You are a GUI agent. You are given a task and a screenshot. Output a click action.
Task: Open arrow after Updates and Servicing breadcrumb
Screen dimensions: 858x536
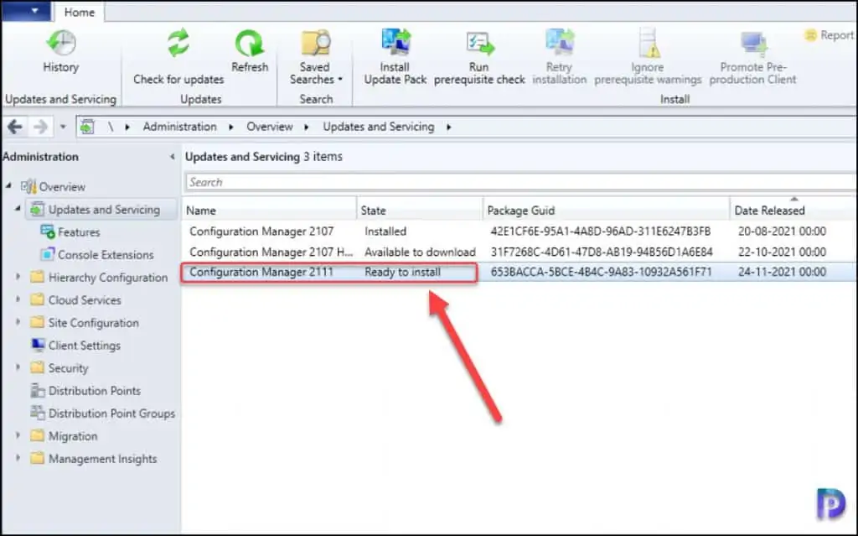(x=449, y=127)
